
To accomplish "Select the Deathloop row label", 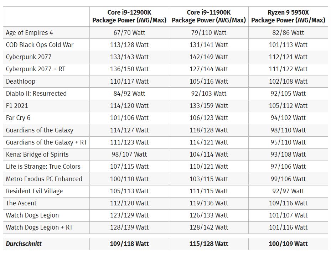I will [x=21, y=82].
